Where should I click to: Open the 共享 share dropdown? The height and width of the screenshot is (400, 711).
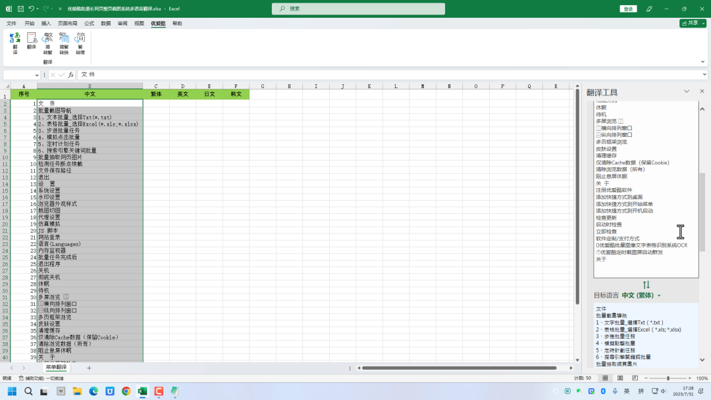[703, 23]
